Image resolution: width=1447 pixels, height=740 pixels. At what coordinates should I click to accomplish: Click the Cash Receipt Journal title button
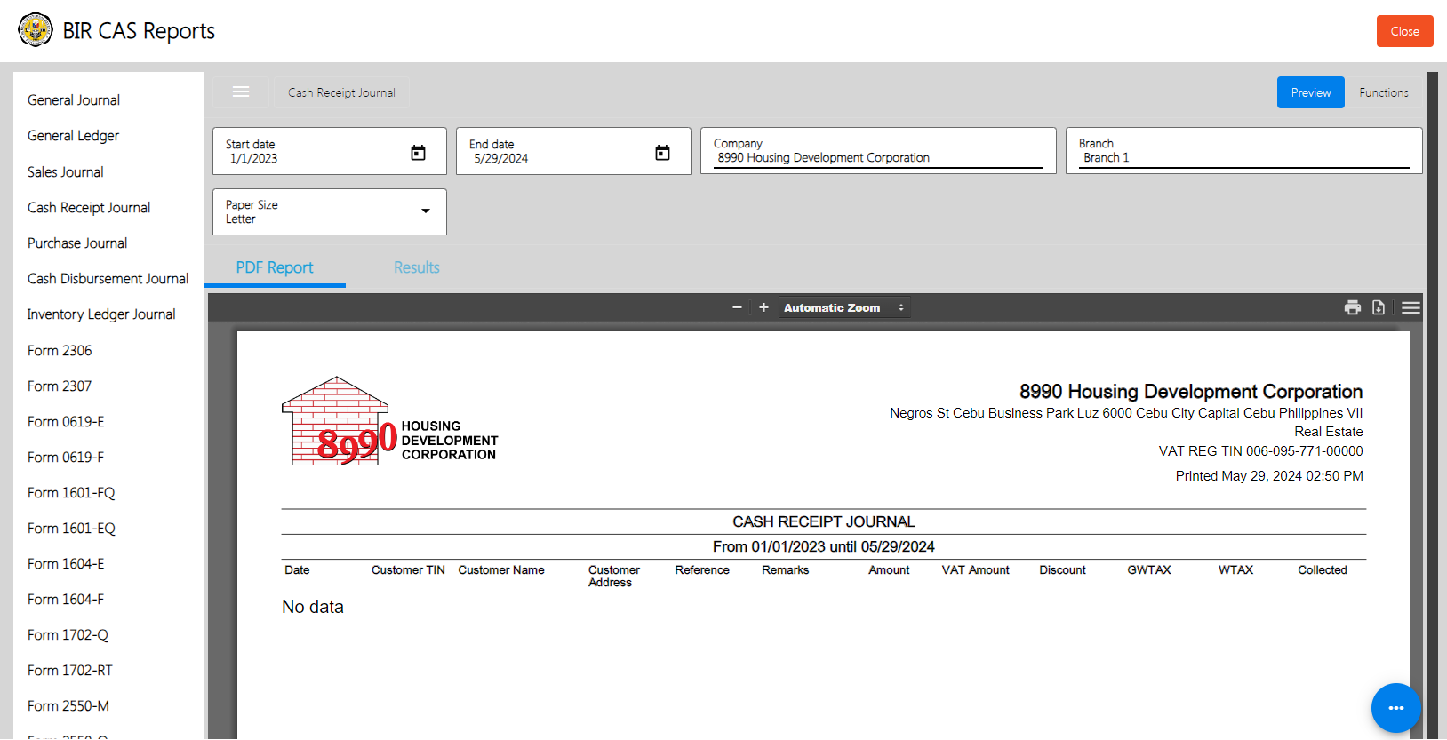(x=341, y=92)
